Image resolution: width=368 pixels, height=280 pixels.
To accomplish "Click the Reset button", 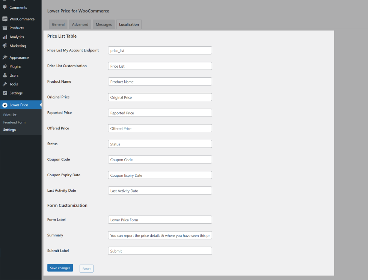I will [x=86, y=269].
